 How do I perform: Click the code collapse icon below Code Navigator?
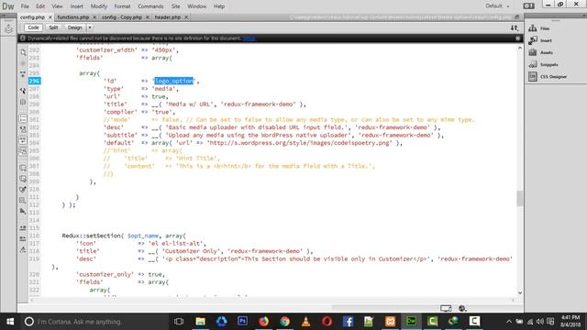(23, 74)
